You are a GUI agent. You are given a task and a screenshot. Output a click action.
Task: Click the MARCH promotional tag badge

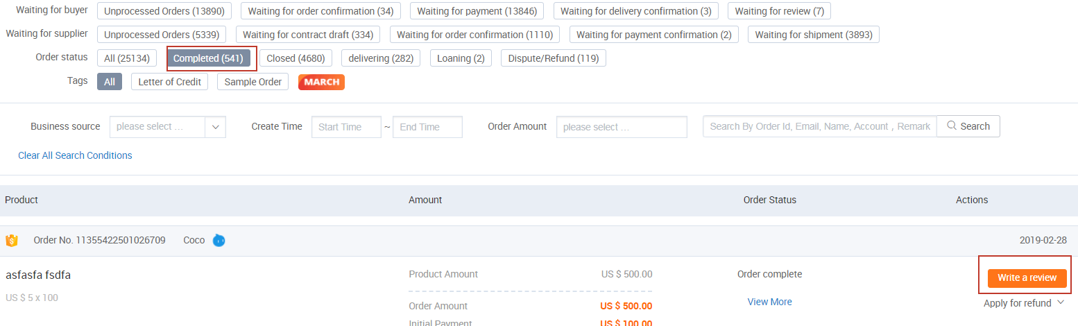[x=321, y=82]
